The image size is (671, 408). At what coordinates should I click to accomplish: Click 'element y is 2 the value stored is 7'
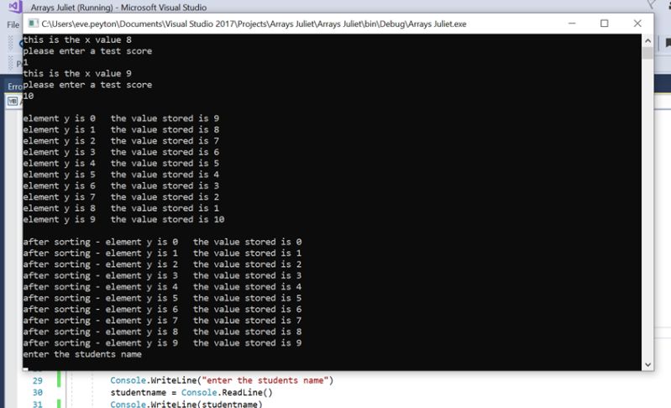(x=121, y=141)
